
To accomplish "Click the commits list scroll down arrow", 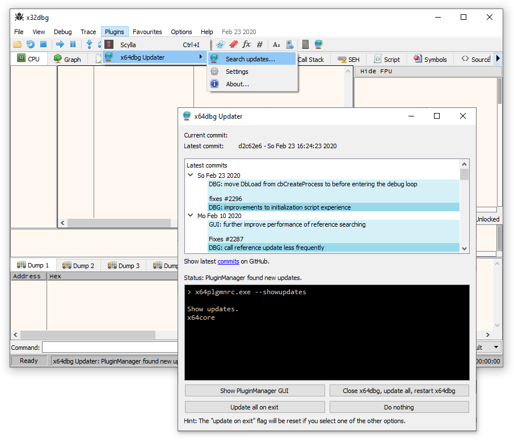I will click(x=464, y=248).
